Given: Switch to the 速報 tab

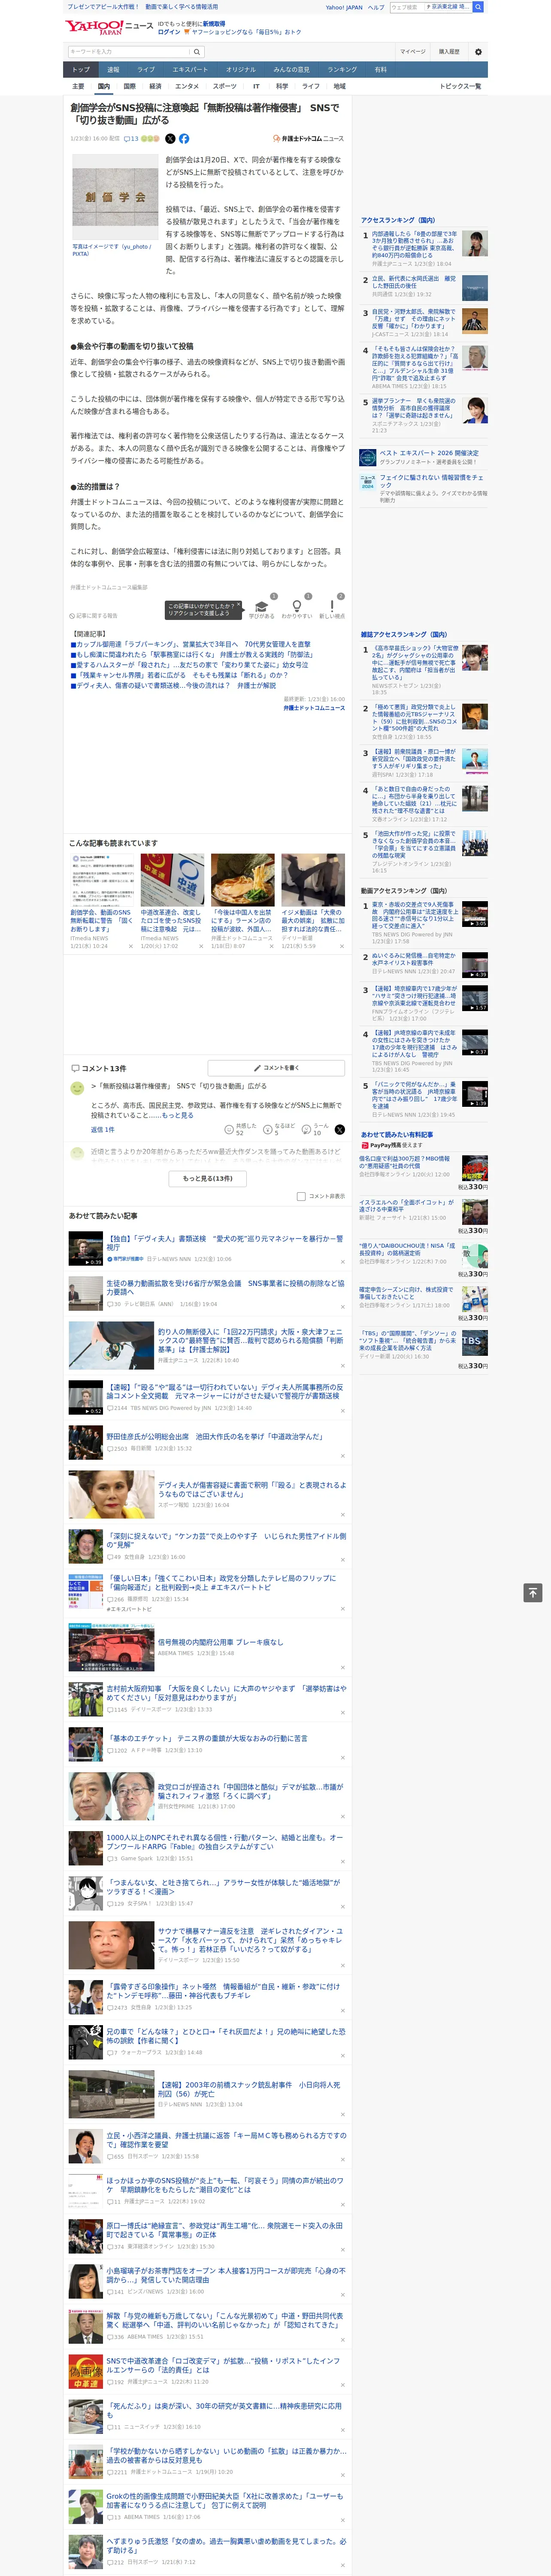Looking at the screenshot, I should tap(113, 70).
